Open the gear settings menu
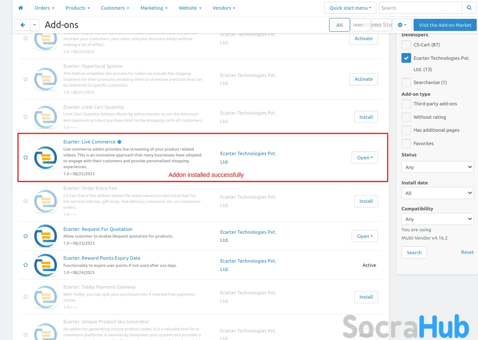This screenshot has width=478, height=340. point(402,25)
